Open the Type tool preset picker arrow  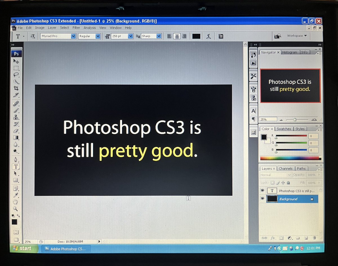[x=24, y=36]
